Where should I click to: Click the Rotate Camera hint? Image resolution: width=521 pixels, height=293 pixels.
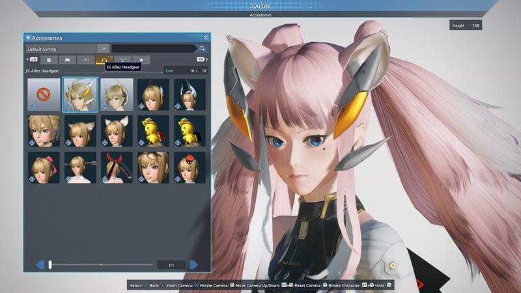(x=218, y=285)
